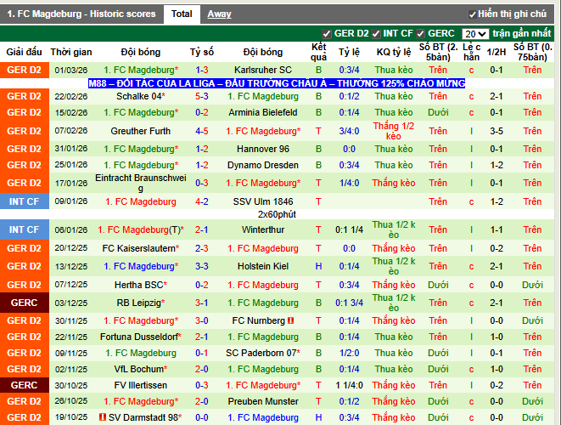
Task: Open Schalke 04 team link
Action: [141, 96]
